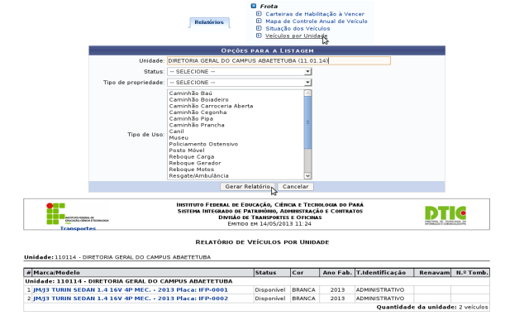Click arrow icon beside Veículos por Unidade
Image resolution: width=505 pixels, height=320 pixels.
[x=259, y=36]
